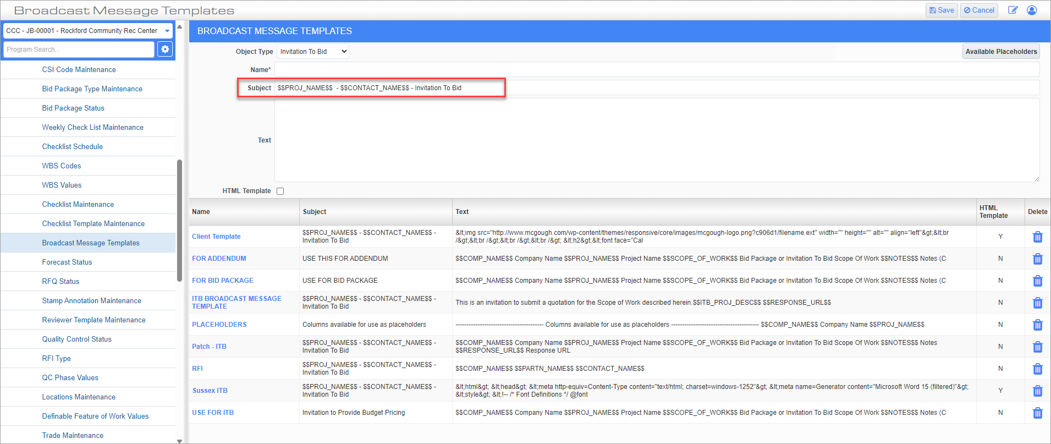Open QC Phase Values
The image size is (1051, 444).
[x=70, y=377]
